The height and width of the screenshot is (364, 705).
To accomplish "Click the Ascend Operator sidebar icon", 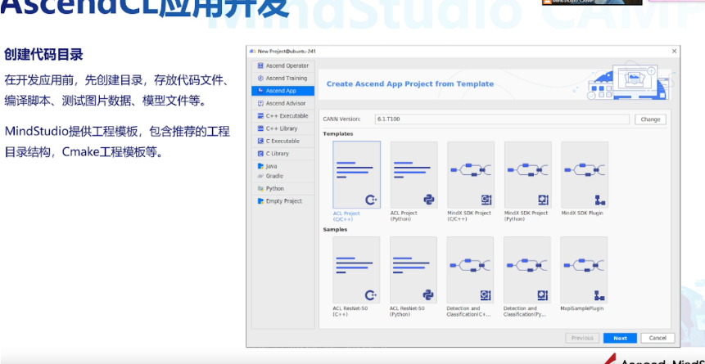I will click(260, 65).
